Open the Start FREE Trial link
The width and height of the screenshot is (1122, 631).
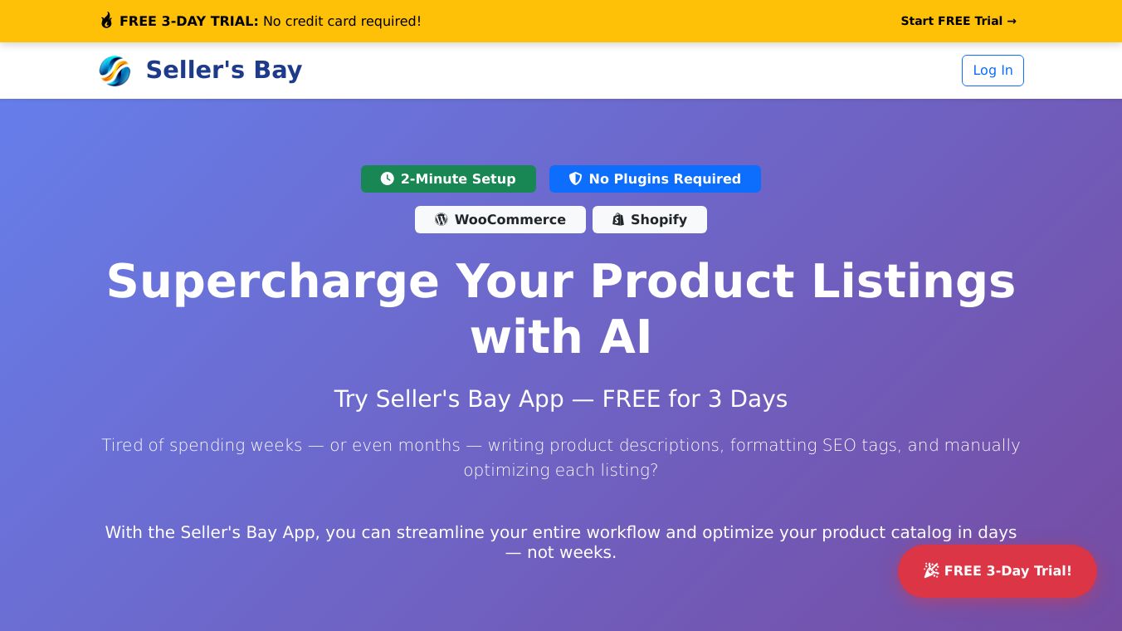click(951, 21)
